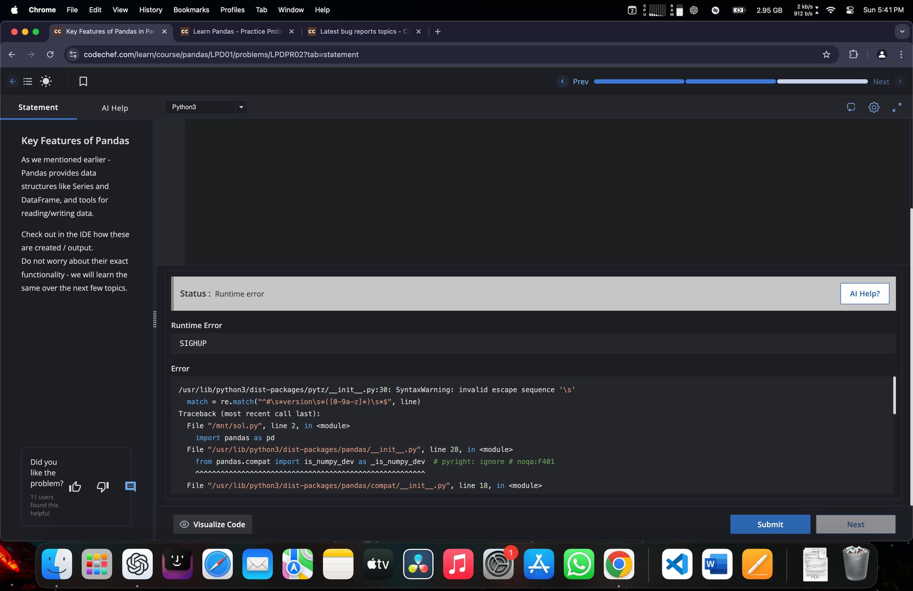Click the thumbs up like icon
This screenshot has width=913, height=591.
(x=75, y=486)
